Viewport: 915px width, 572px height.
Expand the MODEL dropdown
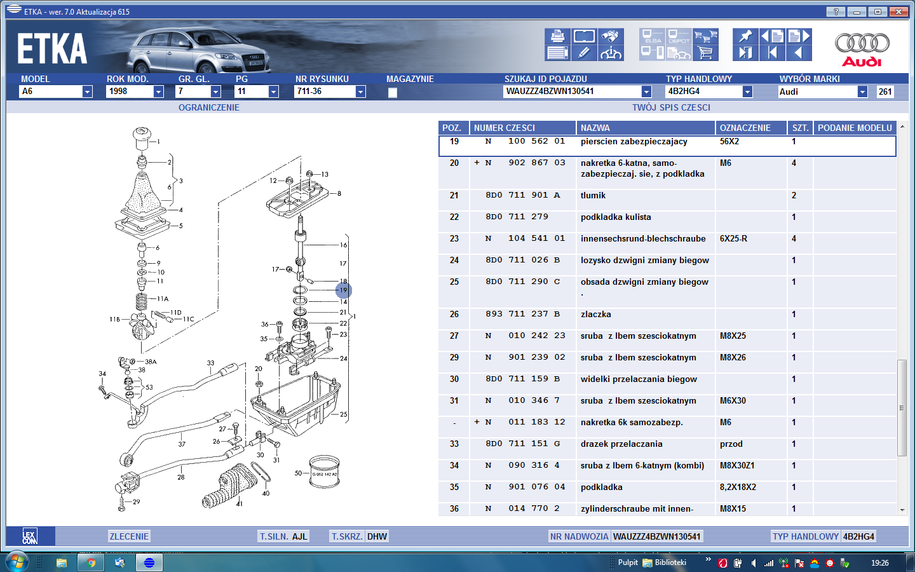coord(87,92)
